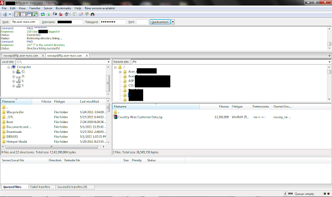Click the Quickconnect button
The image size is (332, 197).
coord(160,22)
